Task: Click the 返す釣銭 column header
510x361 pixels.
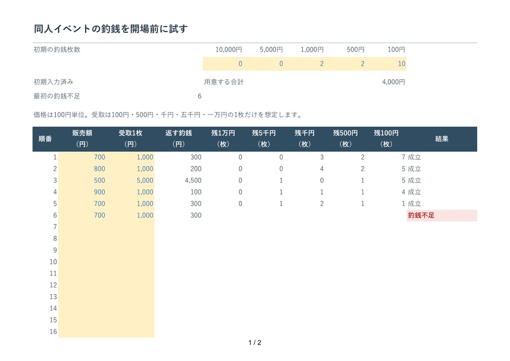Action: (179, 138)
